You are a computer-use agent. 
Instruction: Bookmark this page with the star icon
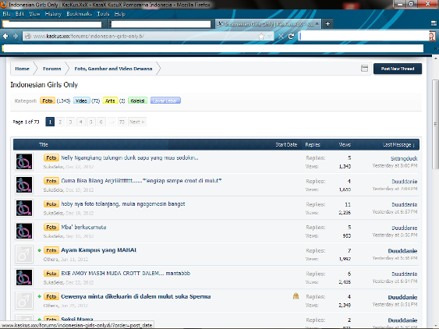pos(261,36)
